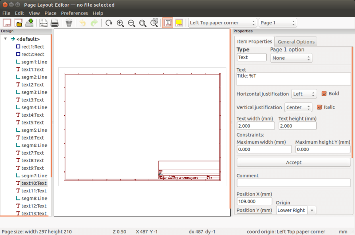Viewport: 355px width, 235px height.
Task: Click the text3:Text item icon
Action: tap(18, 100)
